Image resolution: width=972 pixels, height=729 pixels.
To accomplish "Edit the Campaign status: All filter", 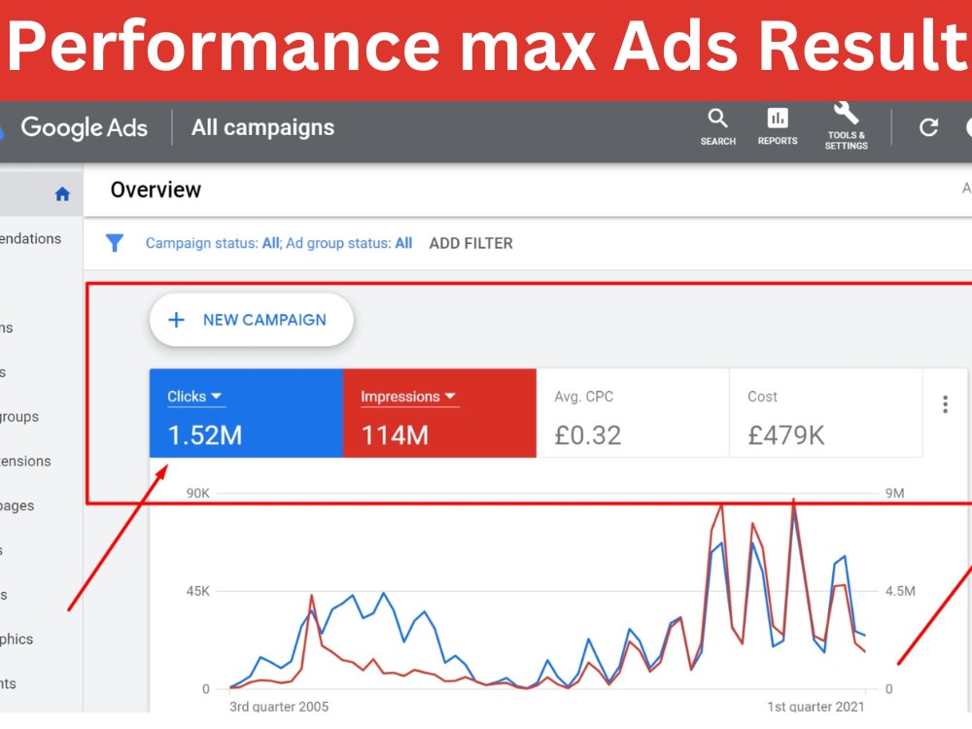I will (213, 243).
